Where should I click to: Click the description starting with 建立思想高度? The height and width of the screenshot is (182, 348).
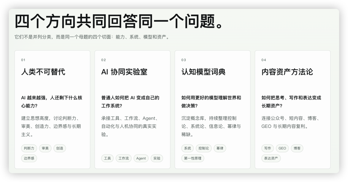click(x=51, y=126)
